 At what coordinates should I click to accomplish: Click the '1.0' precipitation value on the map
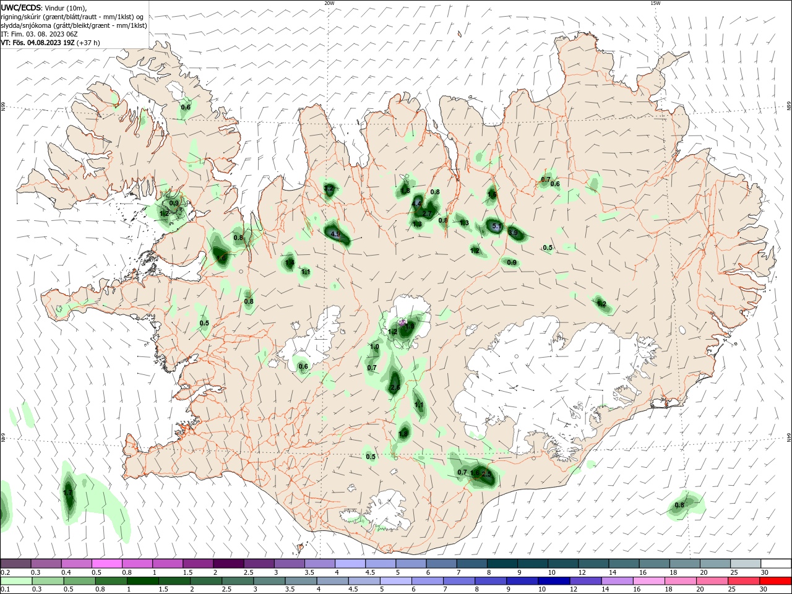click(374, 347)
